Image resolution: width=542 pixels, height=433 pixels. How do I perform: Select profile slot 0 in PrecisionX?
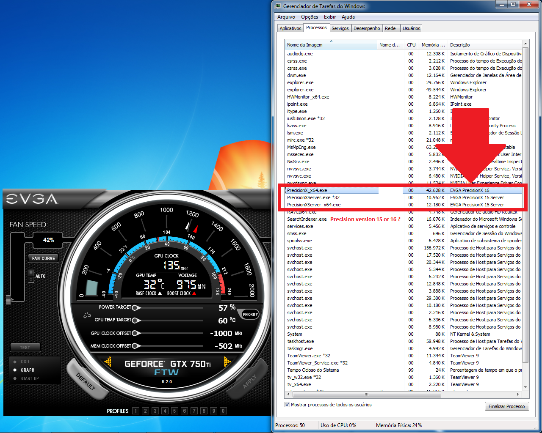[x=223, y=411]
